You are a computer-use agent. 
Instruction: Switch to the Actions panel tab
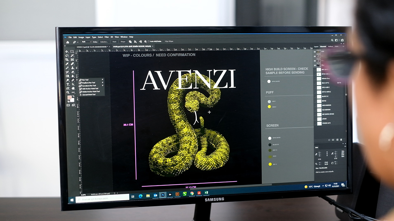(330, 46)
